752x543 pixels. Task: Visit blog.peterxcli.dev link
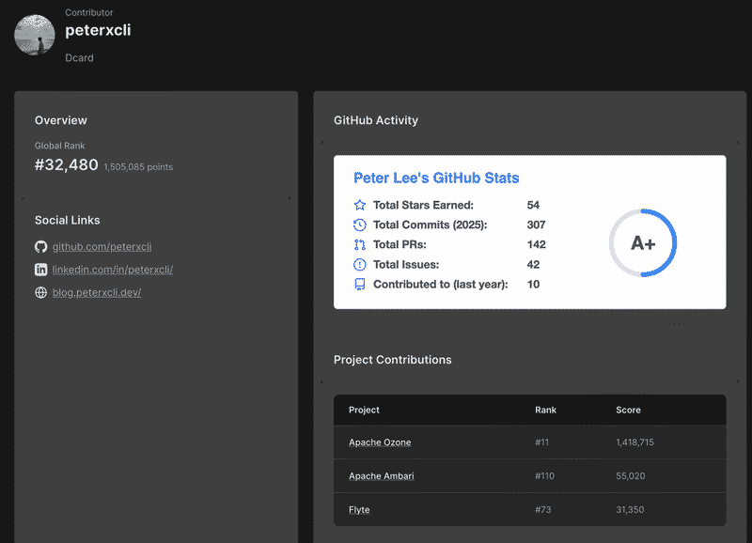click(x=96, y=292)
